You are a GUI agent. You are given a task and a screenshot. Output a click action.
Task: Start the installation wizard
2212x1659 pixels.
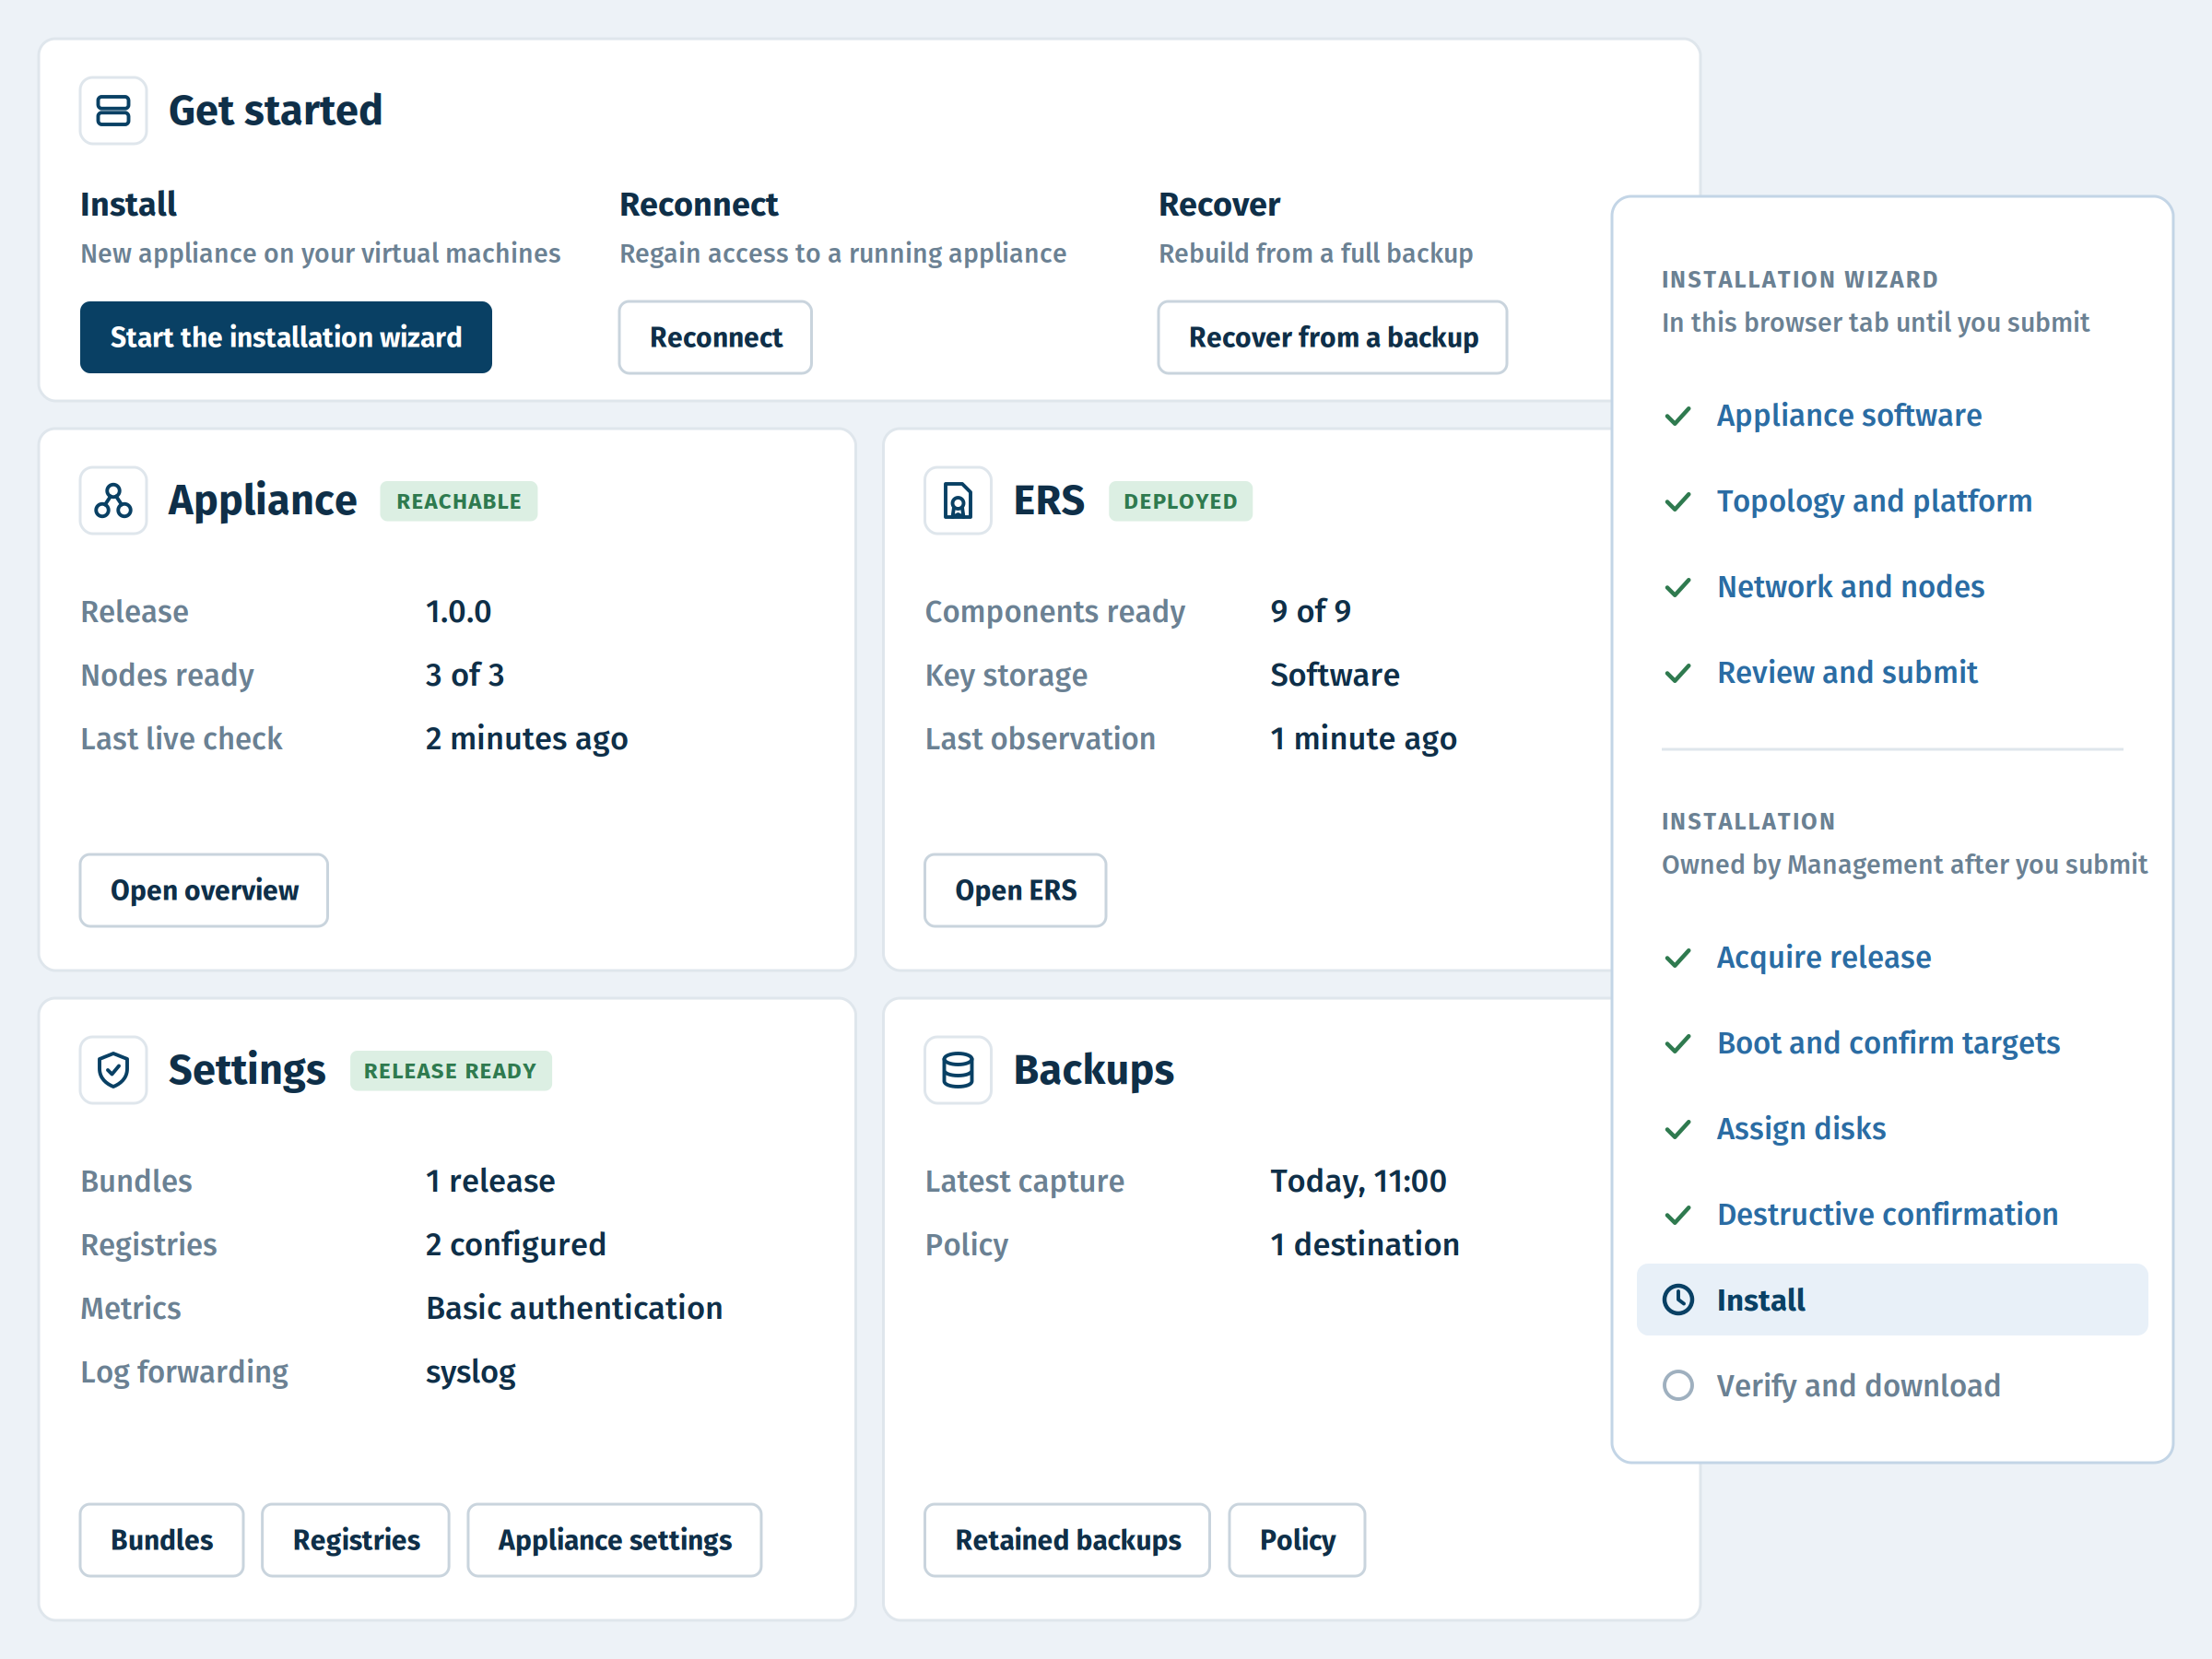[286, 338]
